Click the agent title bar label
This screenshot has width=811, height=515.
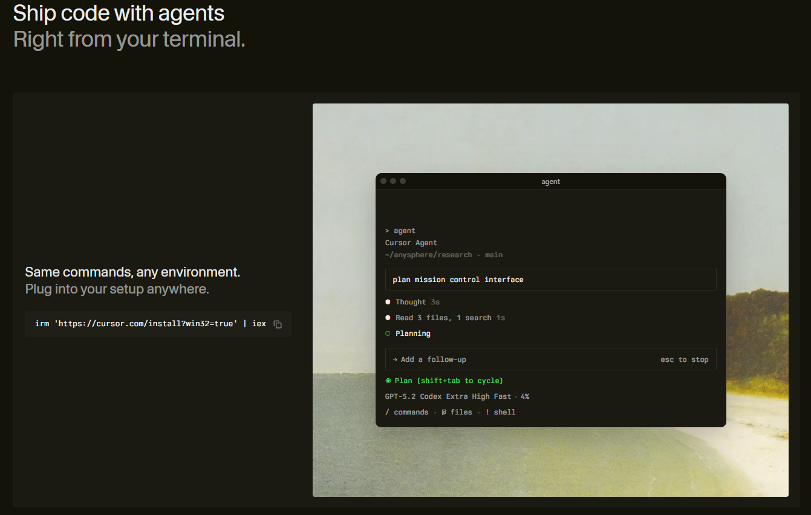point(551,181)
